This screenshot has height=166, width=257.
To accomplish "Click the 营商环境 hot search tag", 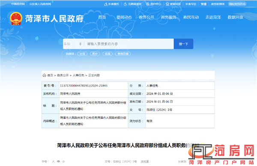I will tap(123, 54).
